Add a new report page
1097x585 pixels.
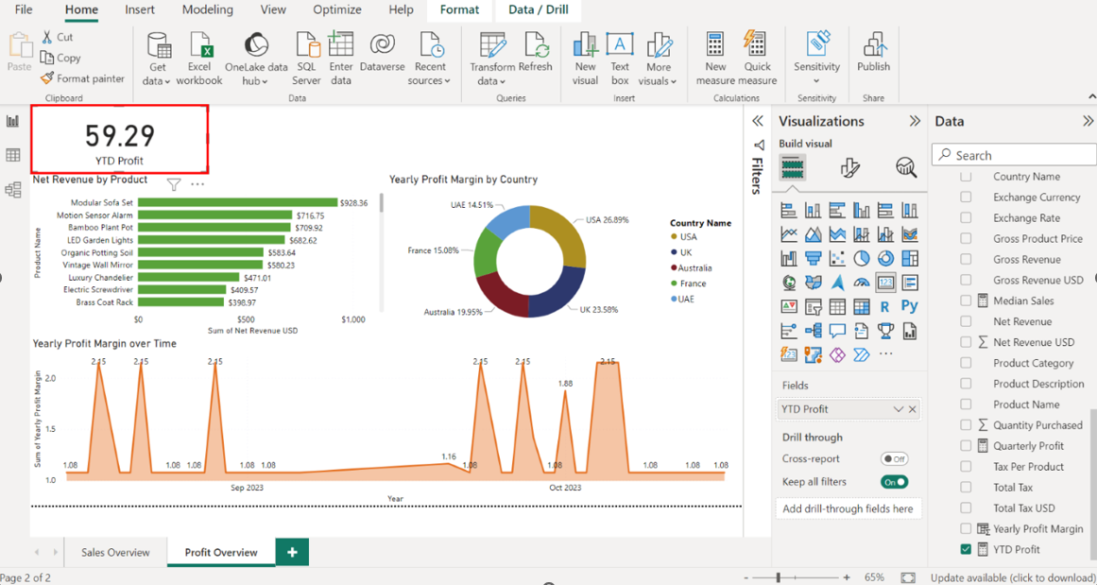292,552
